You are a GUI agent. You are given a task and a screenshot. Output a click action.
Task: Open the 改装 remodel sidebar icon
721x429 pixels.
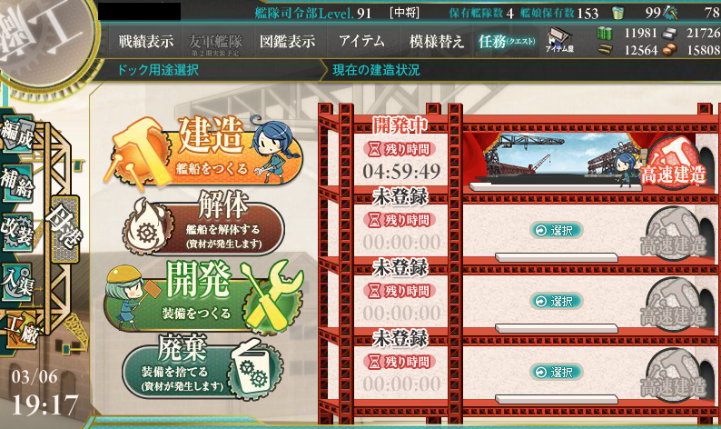coord(17,232)
